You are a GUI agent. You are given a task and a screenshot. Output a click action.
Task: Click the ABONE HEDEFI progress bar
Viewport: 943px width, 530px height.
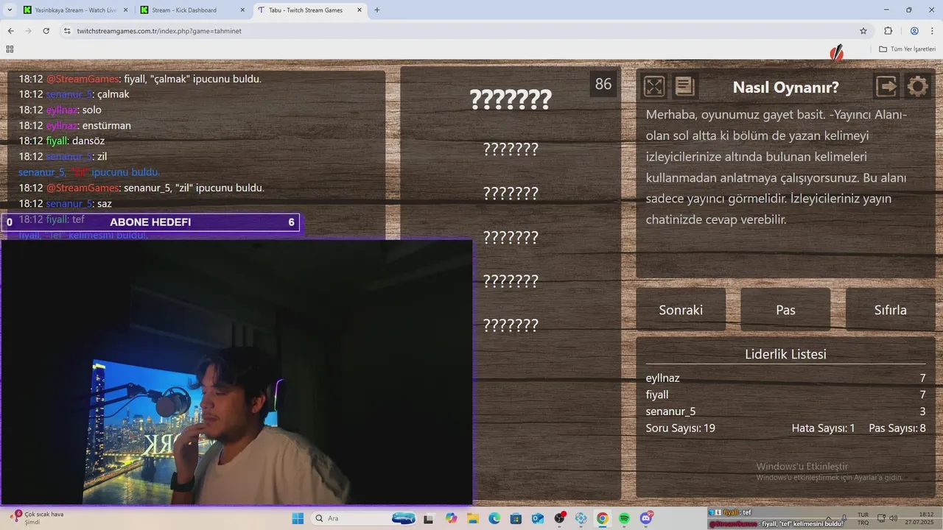150,222
